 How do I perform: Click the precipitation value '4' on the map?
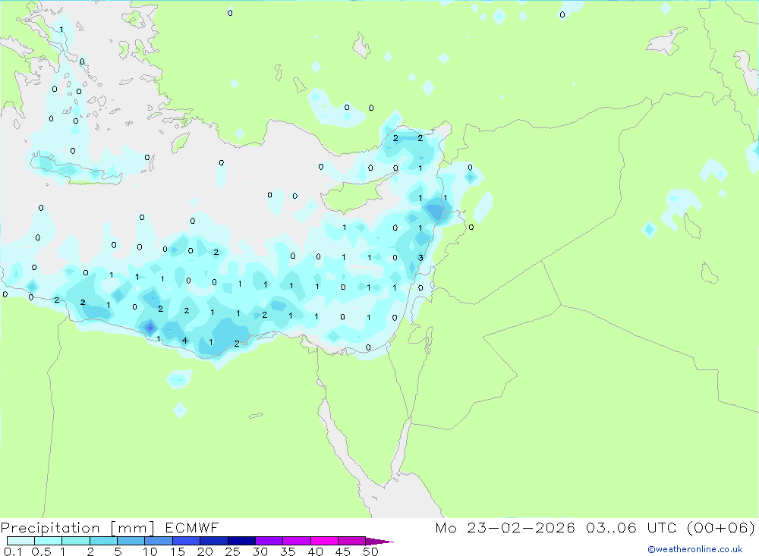185,341
